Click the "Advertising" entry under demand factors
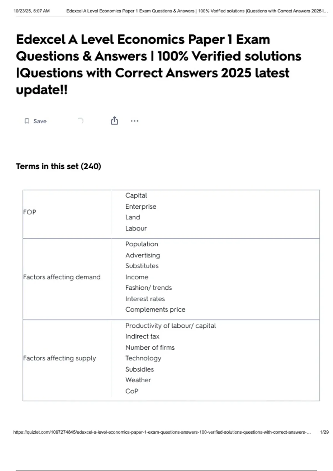This screenshot has width=333, height=471. click(143, 255)
